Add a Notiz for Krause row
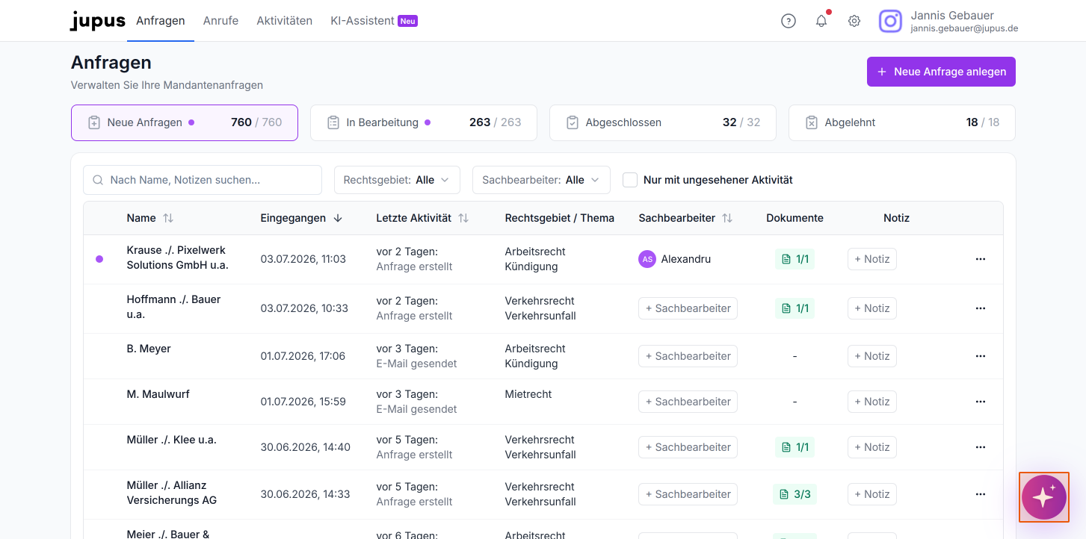Screen dimensions: 1086x539 pyautogui.click(x=872, y=259)
